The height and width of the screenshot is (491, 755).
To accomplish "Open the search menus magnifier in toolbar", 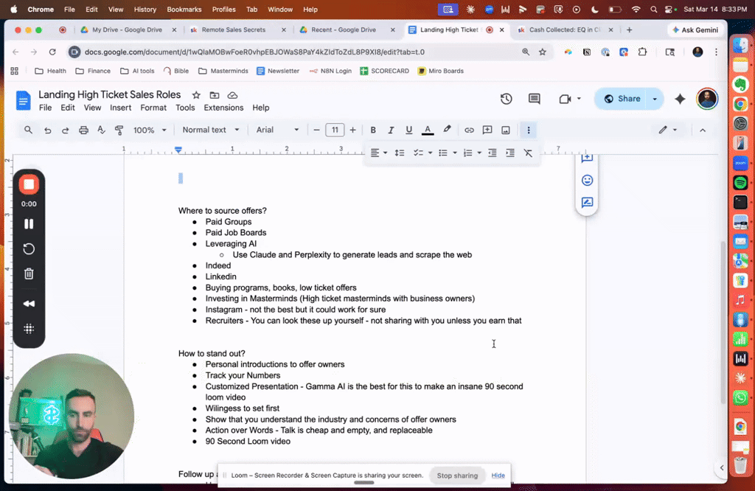I will 29,130.
